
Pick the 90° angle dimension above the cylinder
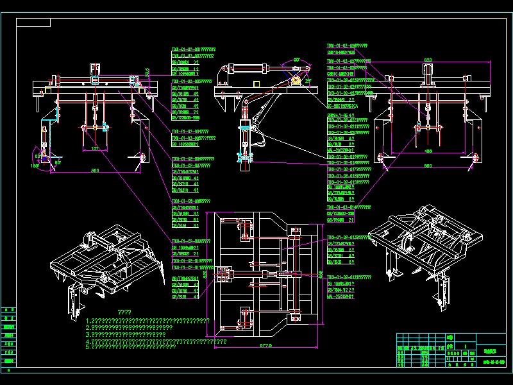(296, 60)
